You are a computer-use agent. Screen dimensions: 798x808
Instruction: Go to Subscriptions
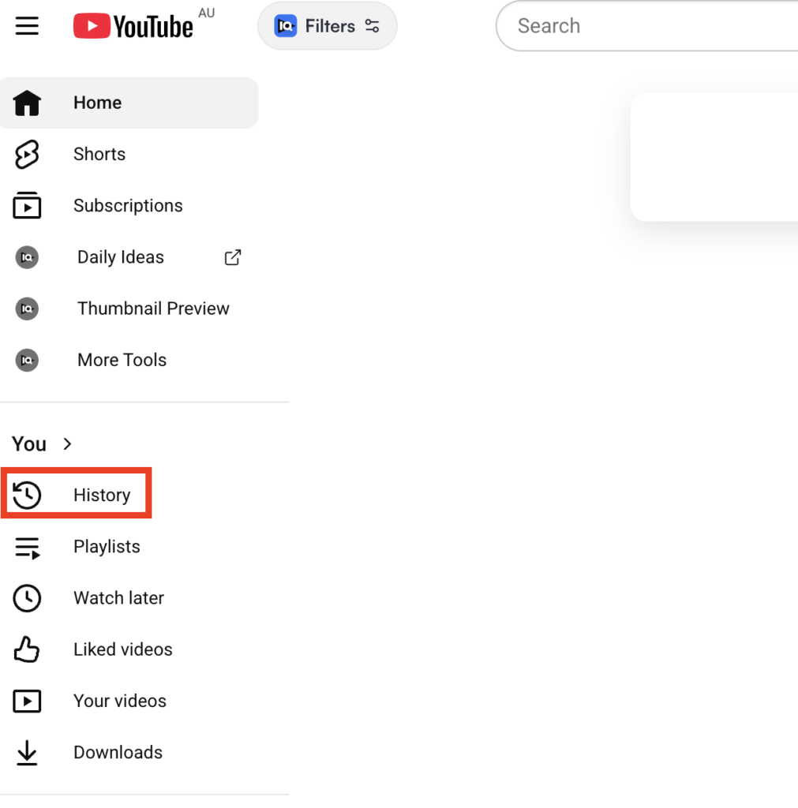point(127,206)
